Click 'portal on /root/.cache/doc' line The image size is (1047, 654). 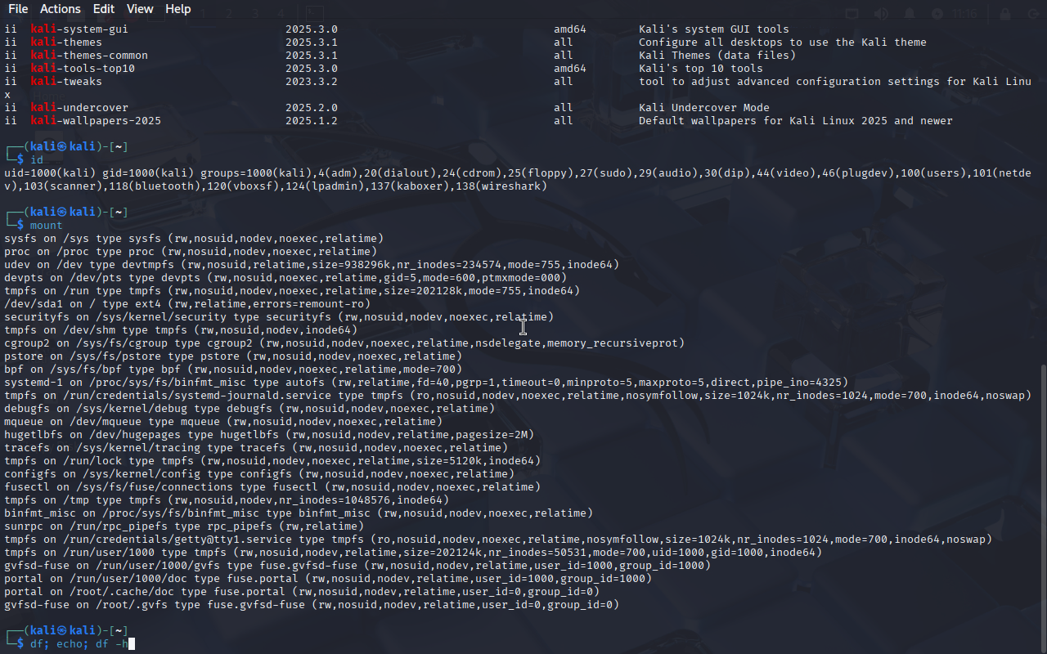click(302, 592)
